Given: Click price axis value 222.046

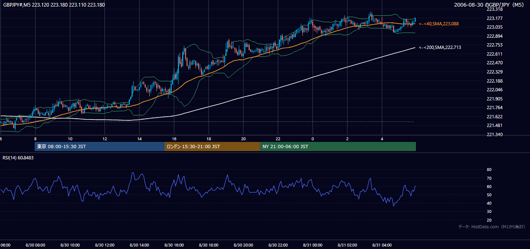Looking at the screenshot, I should pyautogui.click(x=494, y=90).
